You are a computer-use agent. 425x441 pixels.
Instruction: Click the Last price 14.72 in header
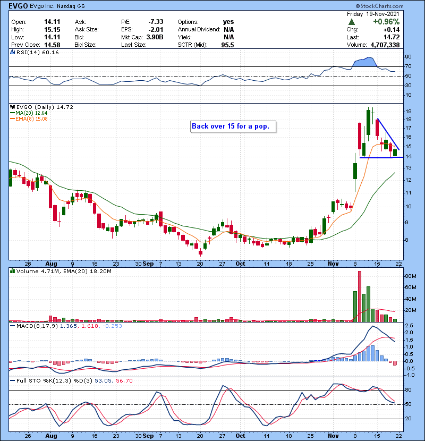point(392,37)
